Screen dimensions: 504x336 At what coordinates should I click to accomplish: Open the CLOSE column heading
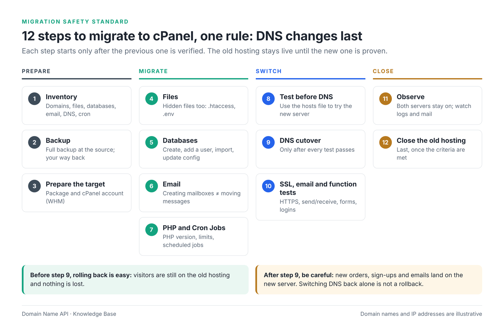[383, 71]
